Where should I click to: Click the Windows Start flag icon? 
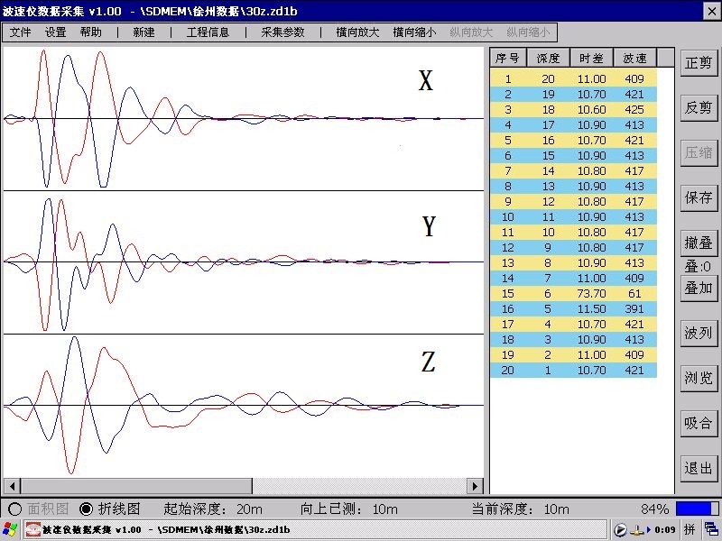pos(12,529)
